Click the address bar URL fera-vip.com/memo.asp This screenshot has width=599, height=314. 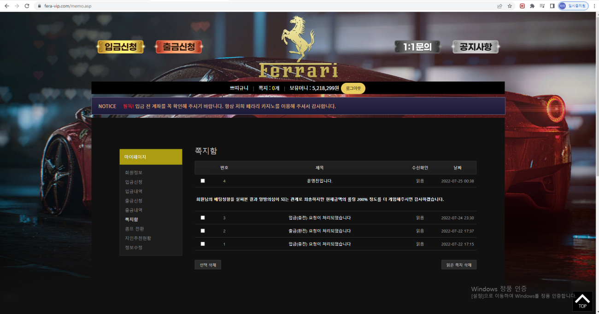(x=68, y=6)
